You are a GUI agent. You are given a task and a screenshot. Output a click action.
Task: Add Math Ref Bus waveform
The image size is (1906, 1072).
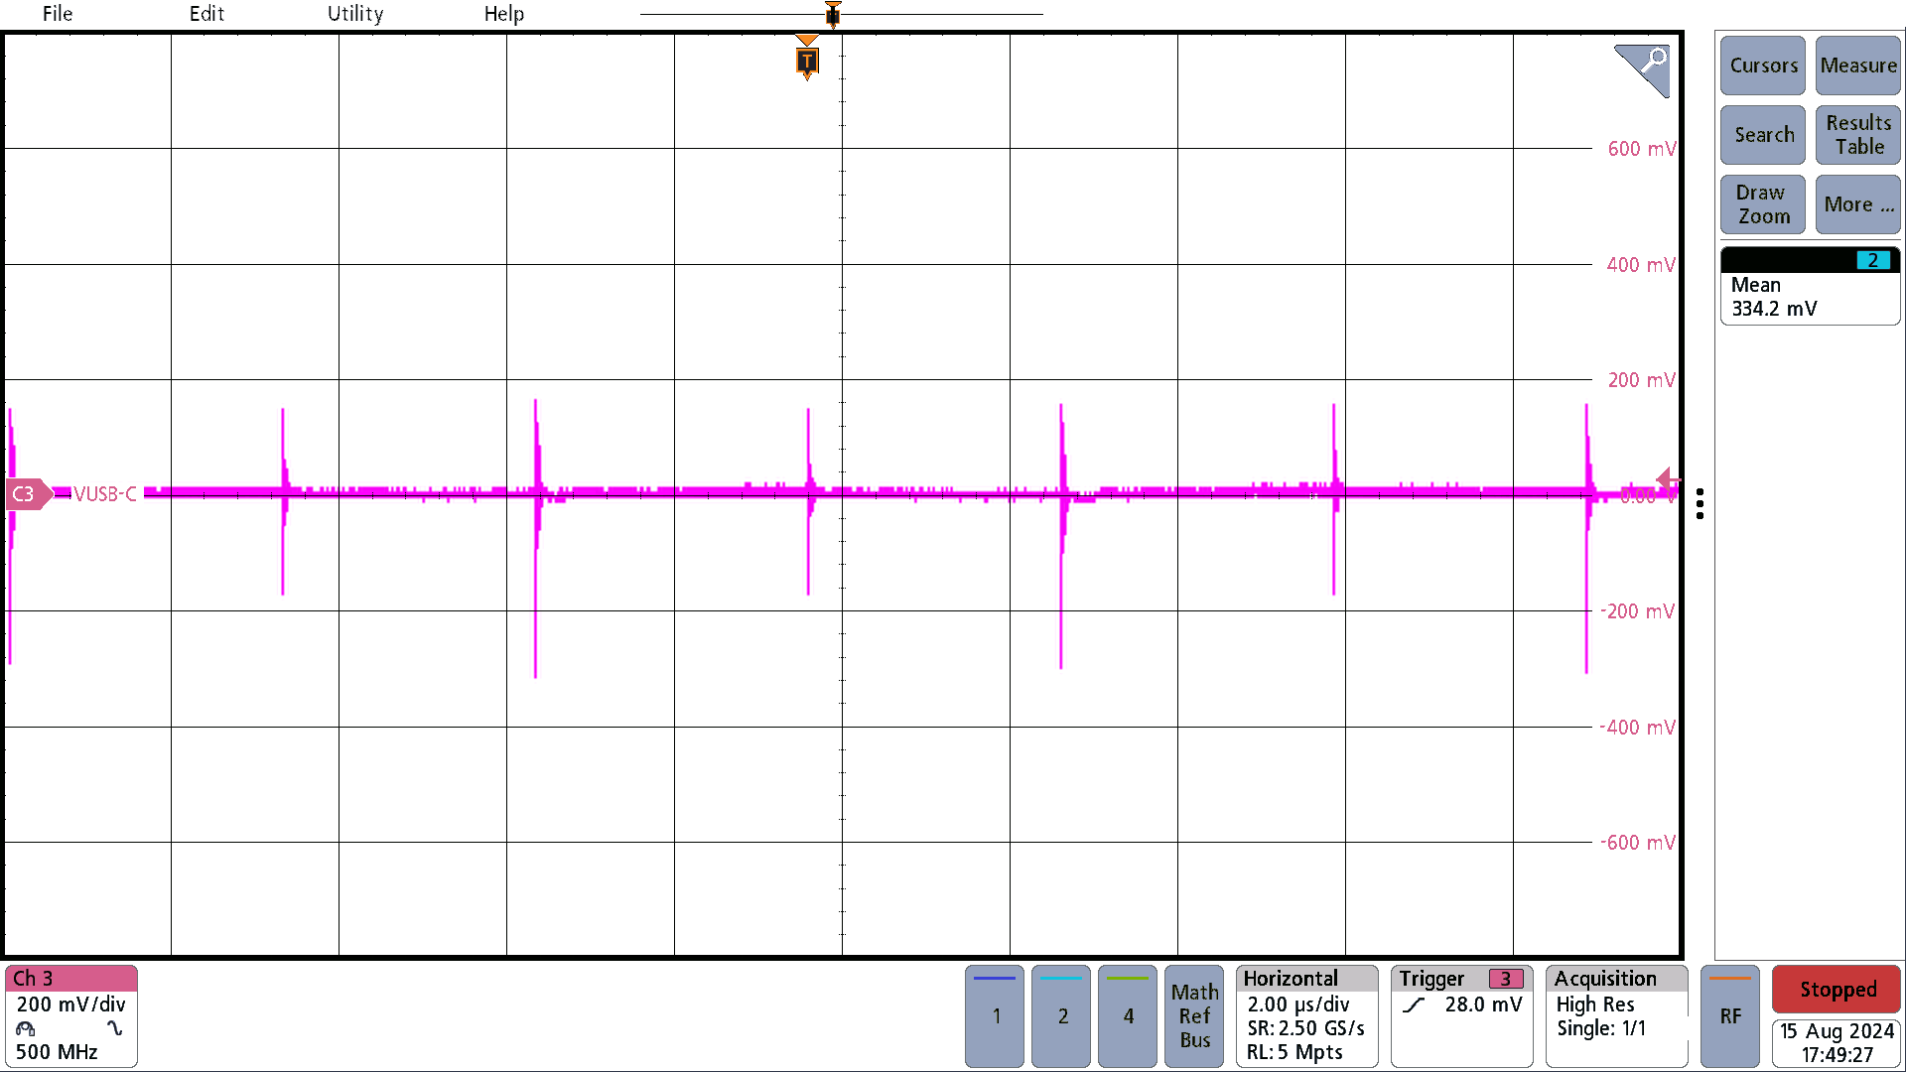pos(1194,1016)
